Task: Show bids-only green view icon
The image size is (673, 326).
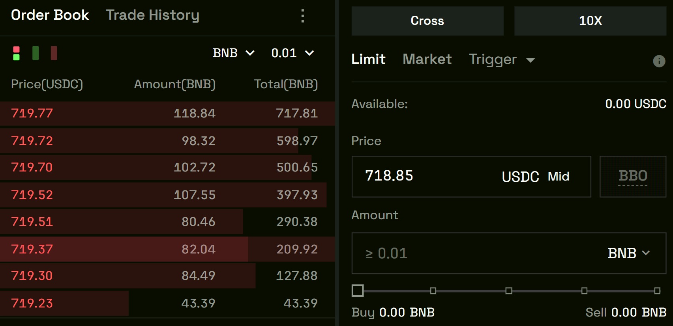Action: tap(36, 53)
